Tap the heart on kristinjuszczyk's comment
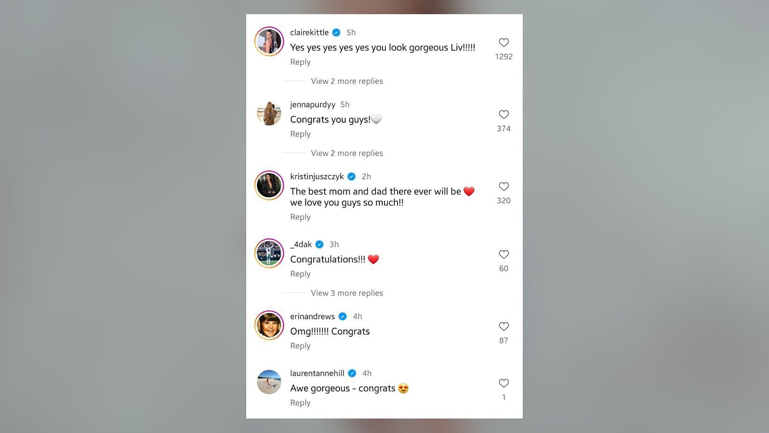The height and width of the screenshot is (433, 769). tap(504, 187)
